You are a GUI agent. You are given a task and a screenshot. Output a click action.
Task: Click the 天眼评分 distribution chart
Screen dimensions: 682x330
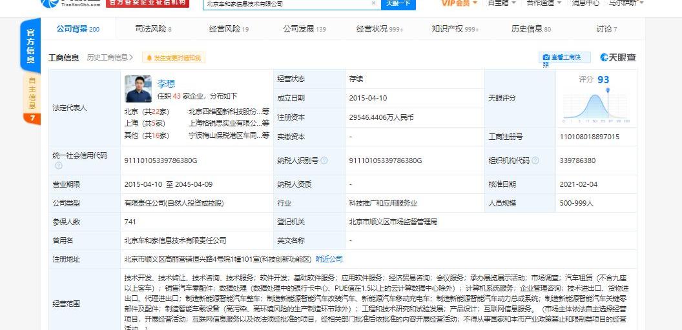(596, 106)
